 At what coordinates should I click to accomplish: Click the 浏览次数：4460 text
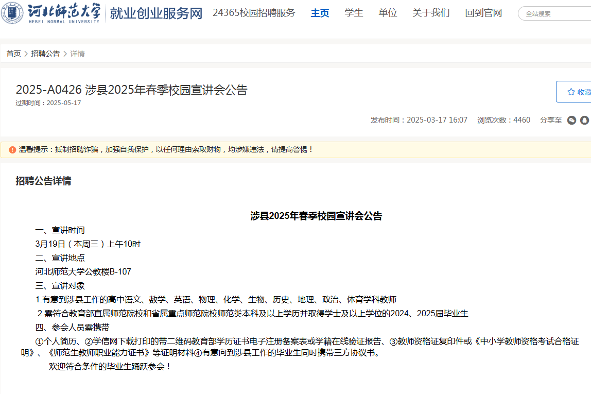pyautogui.click(x=503, y=120)
